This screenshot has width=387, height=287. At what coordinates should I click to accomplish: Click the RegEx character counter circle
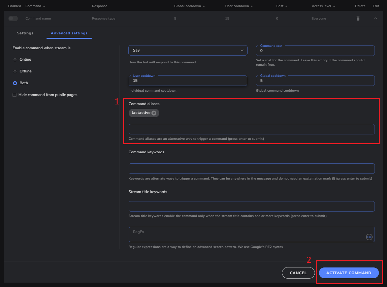(x=369, y=237)
